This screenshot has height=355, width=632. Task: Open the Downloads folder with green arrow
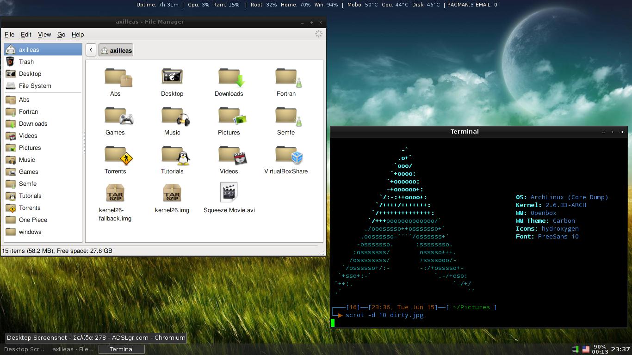pyautogui.click(x=231, y=77)
